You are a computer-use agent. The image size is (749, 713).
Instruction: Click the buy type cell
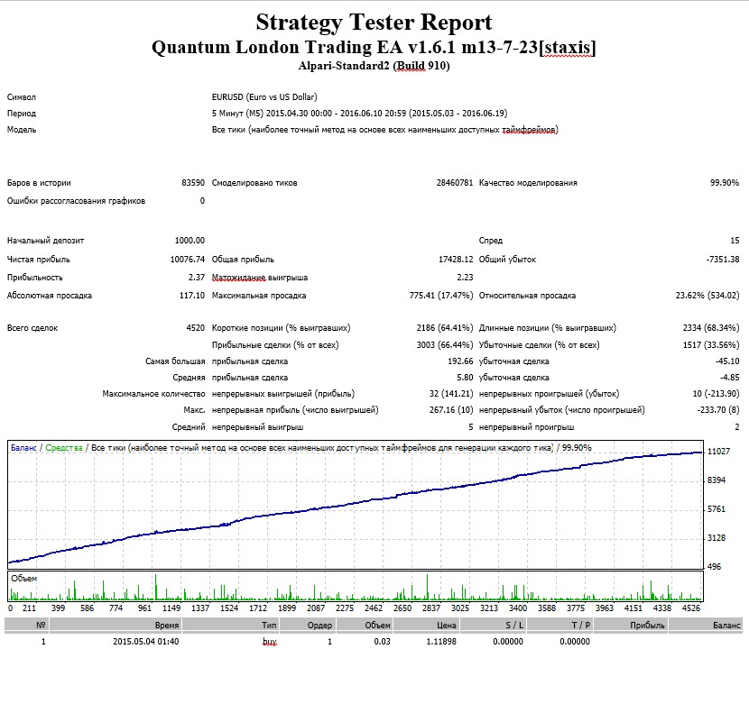[270, 642]
